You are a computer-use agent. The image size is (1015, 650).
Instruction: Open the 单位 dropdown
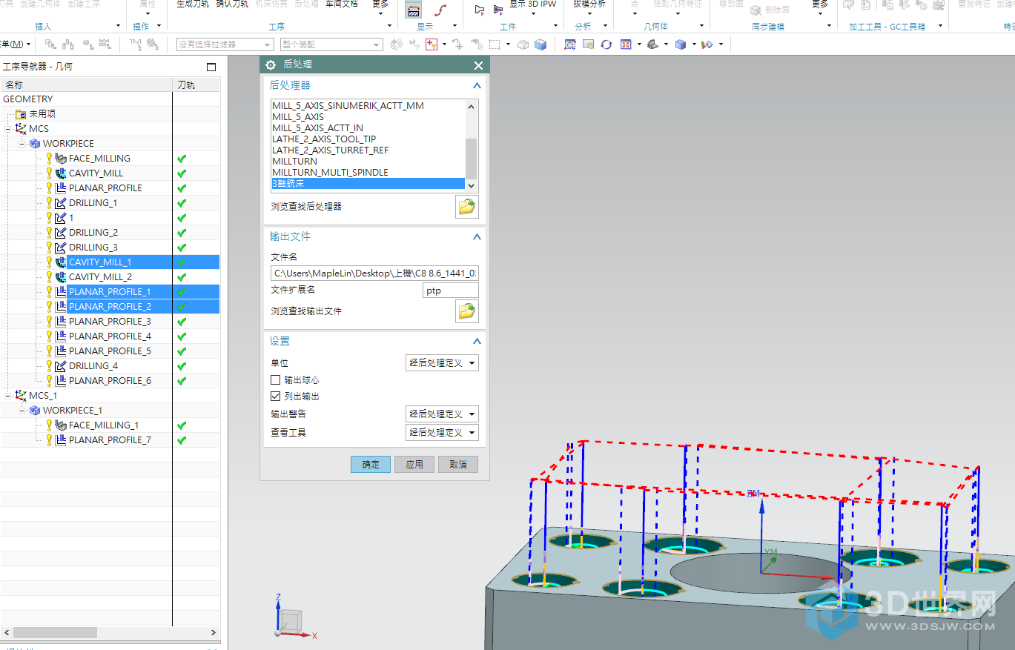point(443,363)
